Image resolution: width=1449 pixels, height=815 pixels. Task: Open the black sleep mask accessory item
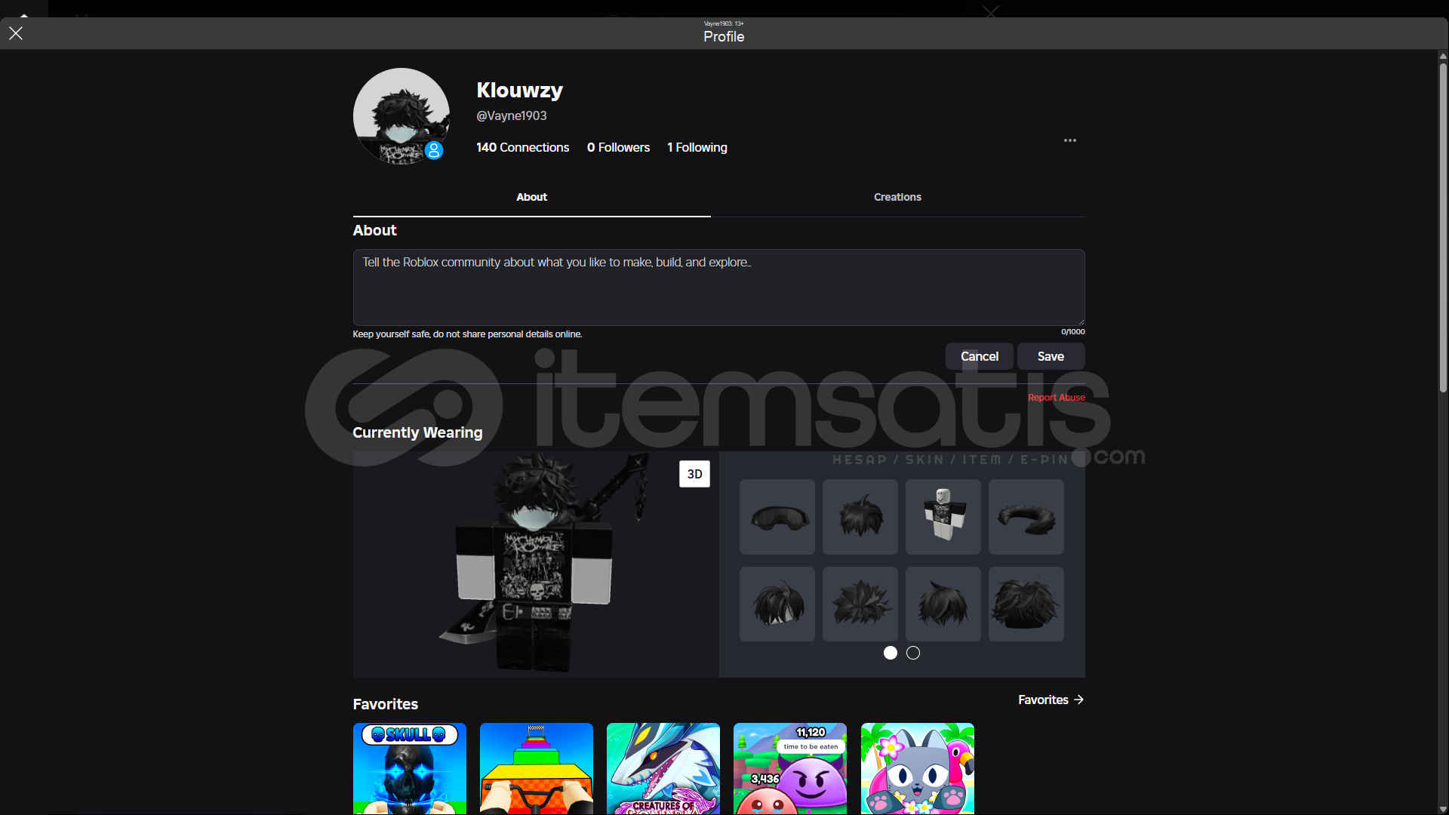tap(777, 517)
